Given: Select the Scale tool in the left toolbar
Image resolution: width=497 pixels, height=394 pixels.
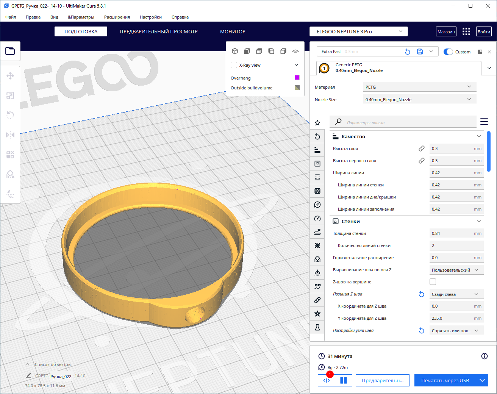Looking at the screenshot, I should [10, 95].
